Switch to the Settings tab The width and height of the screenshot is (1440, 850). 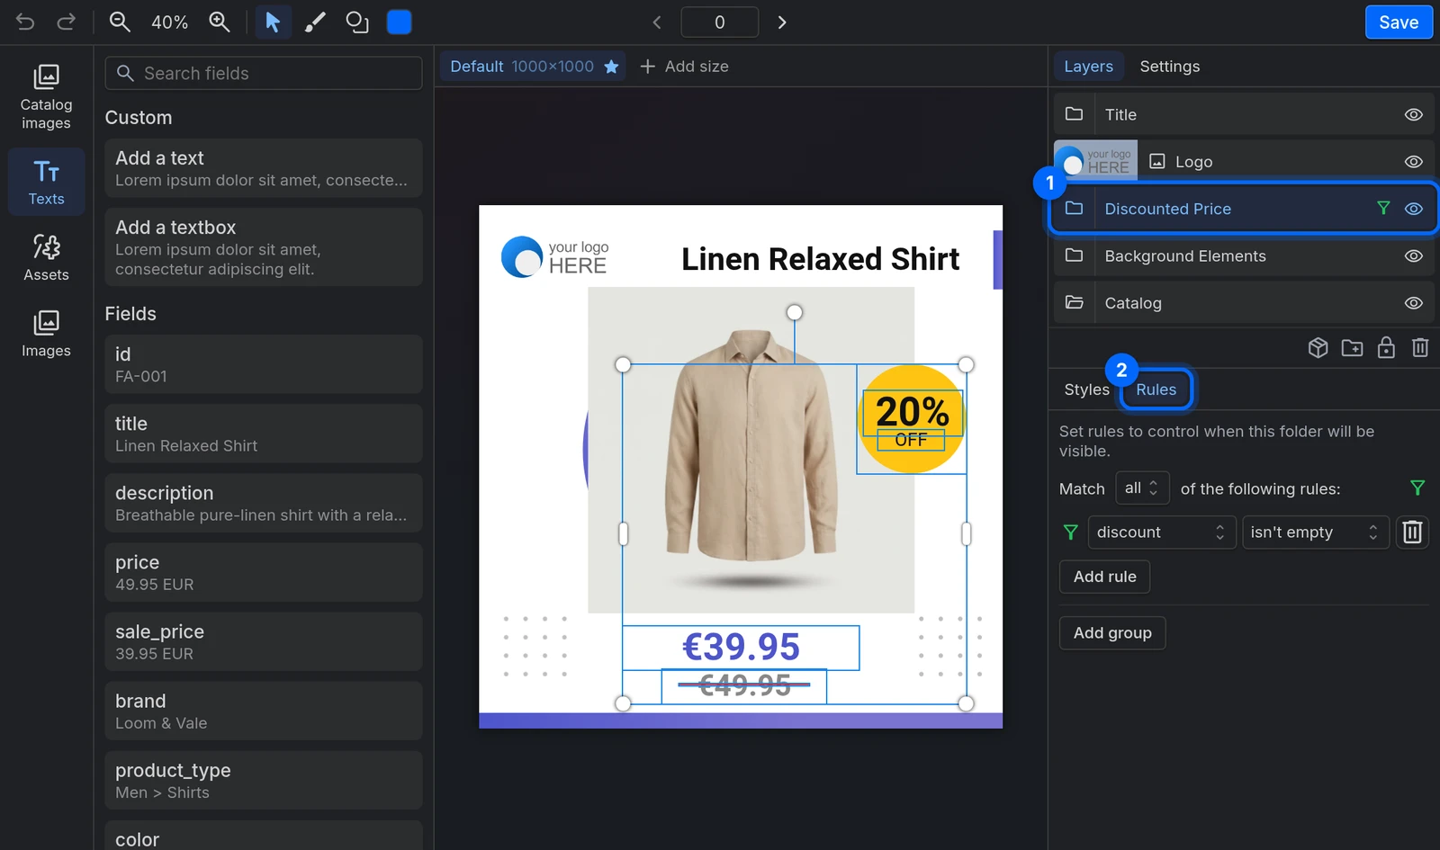coord(1169,67)
